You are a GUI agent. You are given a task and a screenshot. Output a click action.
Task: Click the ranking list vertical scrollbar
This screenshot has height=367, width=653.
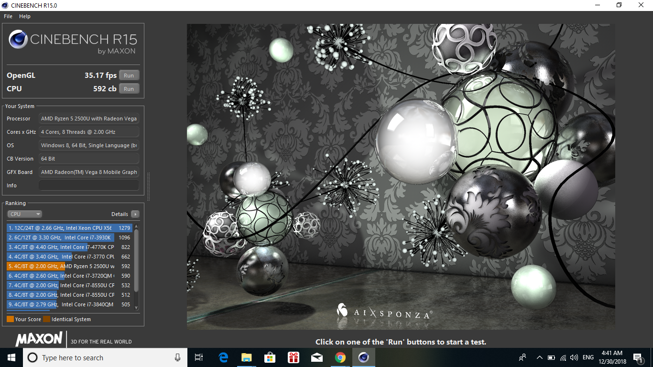pyautogui.click(x=136, y=260)
